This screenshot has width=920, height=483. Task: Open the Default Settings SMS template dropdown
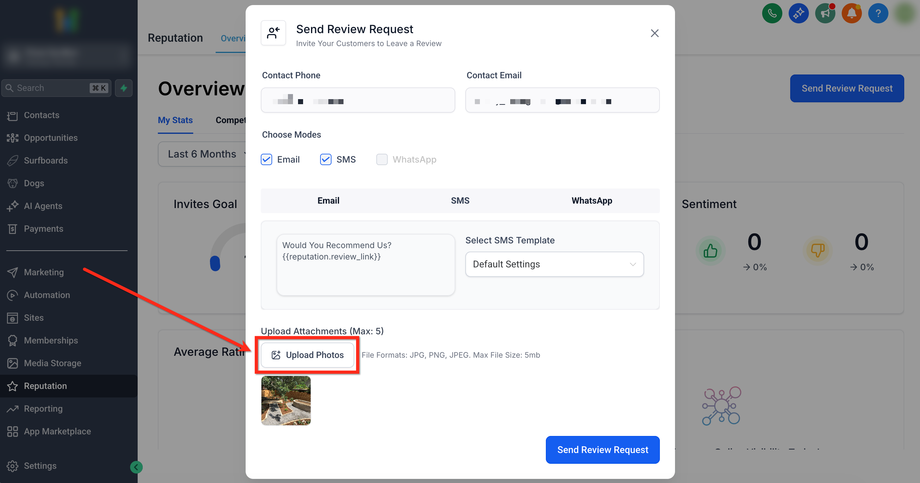point(554,264)
